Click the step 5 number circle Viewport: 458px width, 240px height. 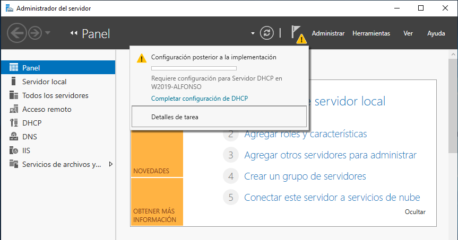click(x=231, y=197)
